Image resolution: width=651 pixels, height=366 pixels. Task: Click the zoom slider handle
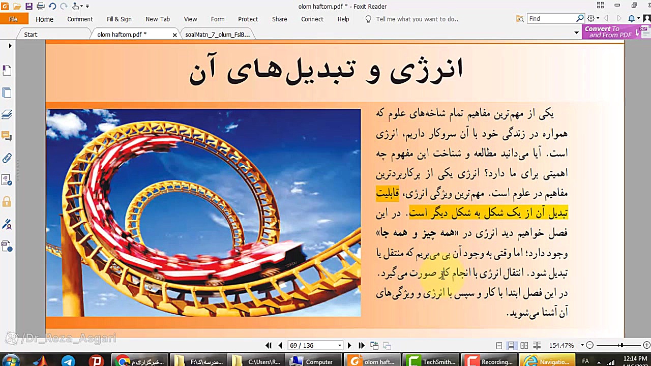620,345
